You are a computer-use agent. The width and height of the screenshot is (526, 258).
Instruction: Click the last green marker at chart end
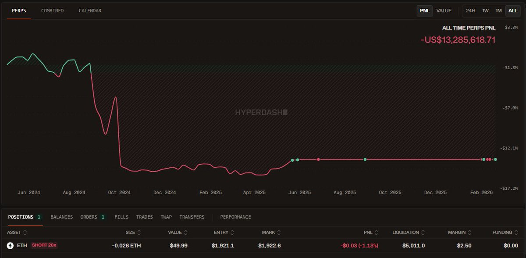pos(495,159)
